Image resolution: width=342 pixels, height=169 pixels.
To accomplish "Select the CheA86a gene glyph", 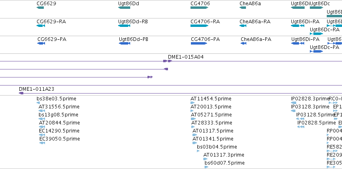I will pos(243,8).
